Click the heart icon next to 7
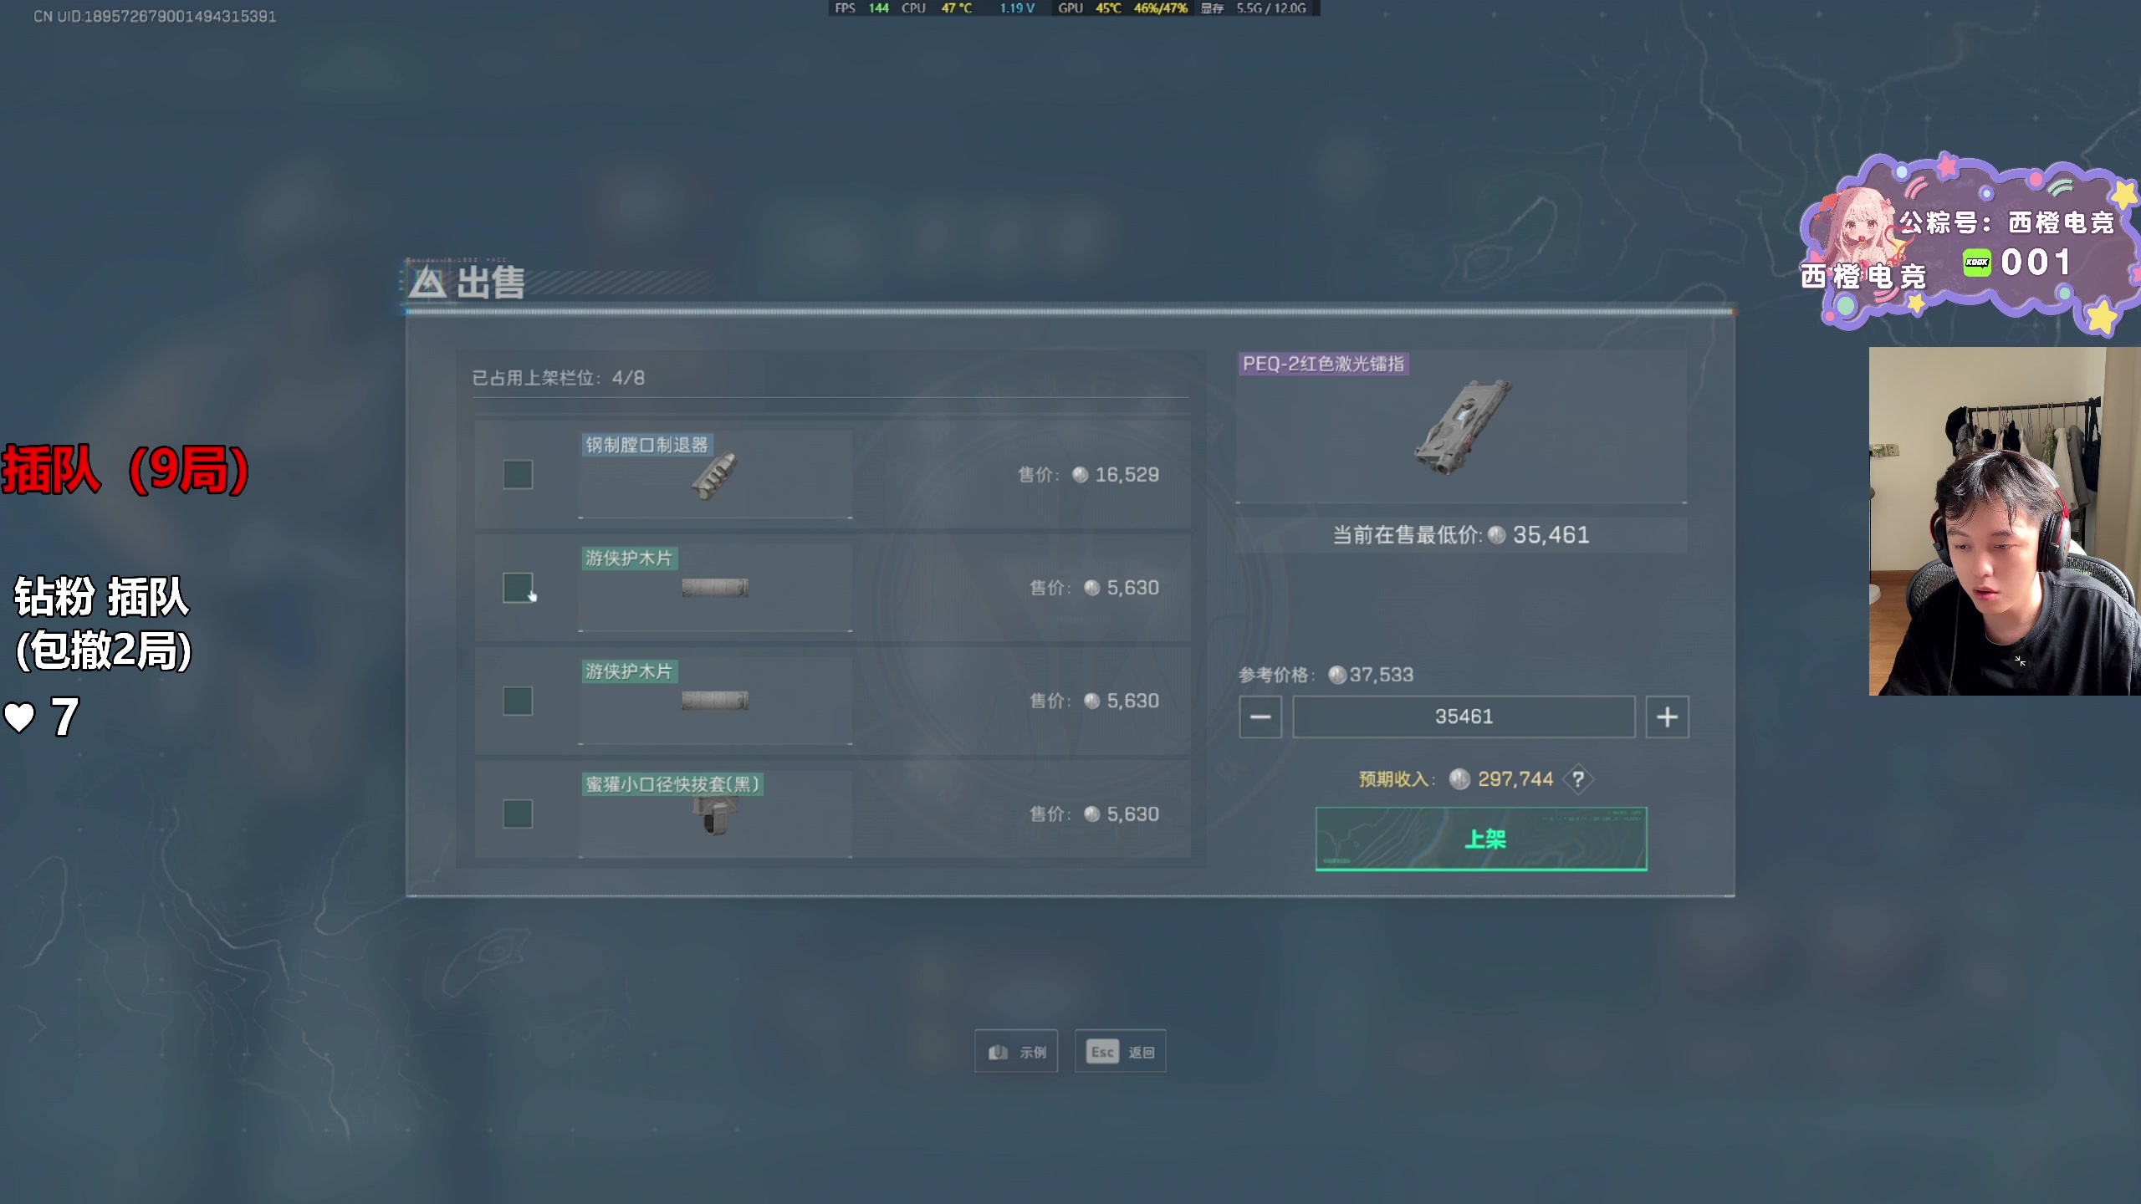Screen dimensions: 2141x1204 point(19,717)
